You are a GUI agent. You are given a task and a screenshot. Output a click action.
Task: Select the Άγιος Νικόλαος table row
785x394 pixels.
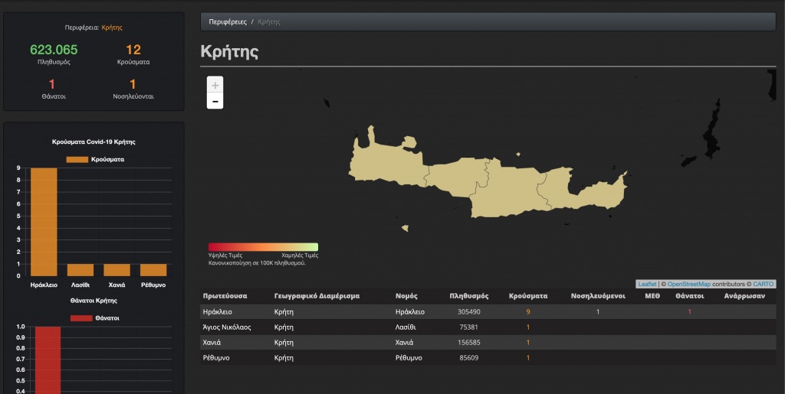227,327
